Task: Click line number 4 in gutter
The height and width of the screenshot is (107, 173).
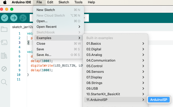Action: (19, 47)
